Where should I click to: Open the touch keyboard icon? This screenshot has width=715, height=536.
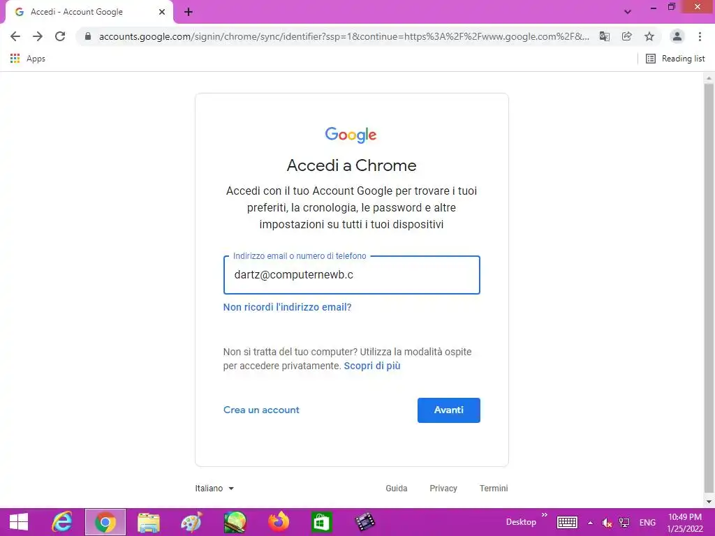tap(567, 522)
